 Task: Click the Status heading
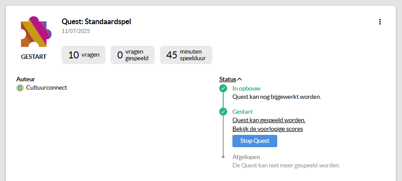[227, 79]
